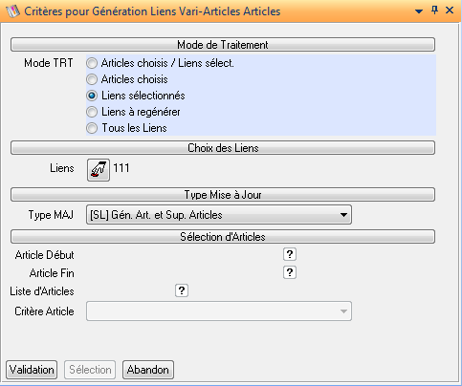Click the pin icon in title bar
The height and width of the screenshot is (386, 462).
coord(434,11)
